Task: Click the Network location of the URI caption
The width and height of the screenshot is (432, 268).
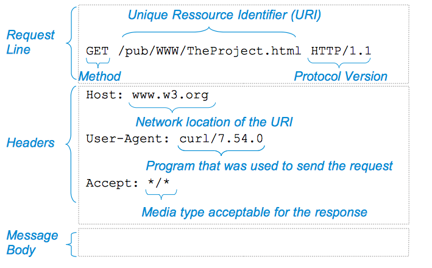Action: 214,122
